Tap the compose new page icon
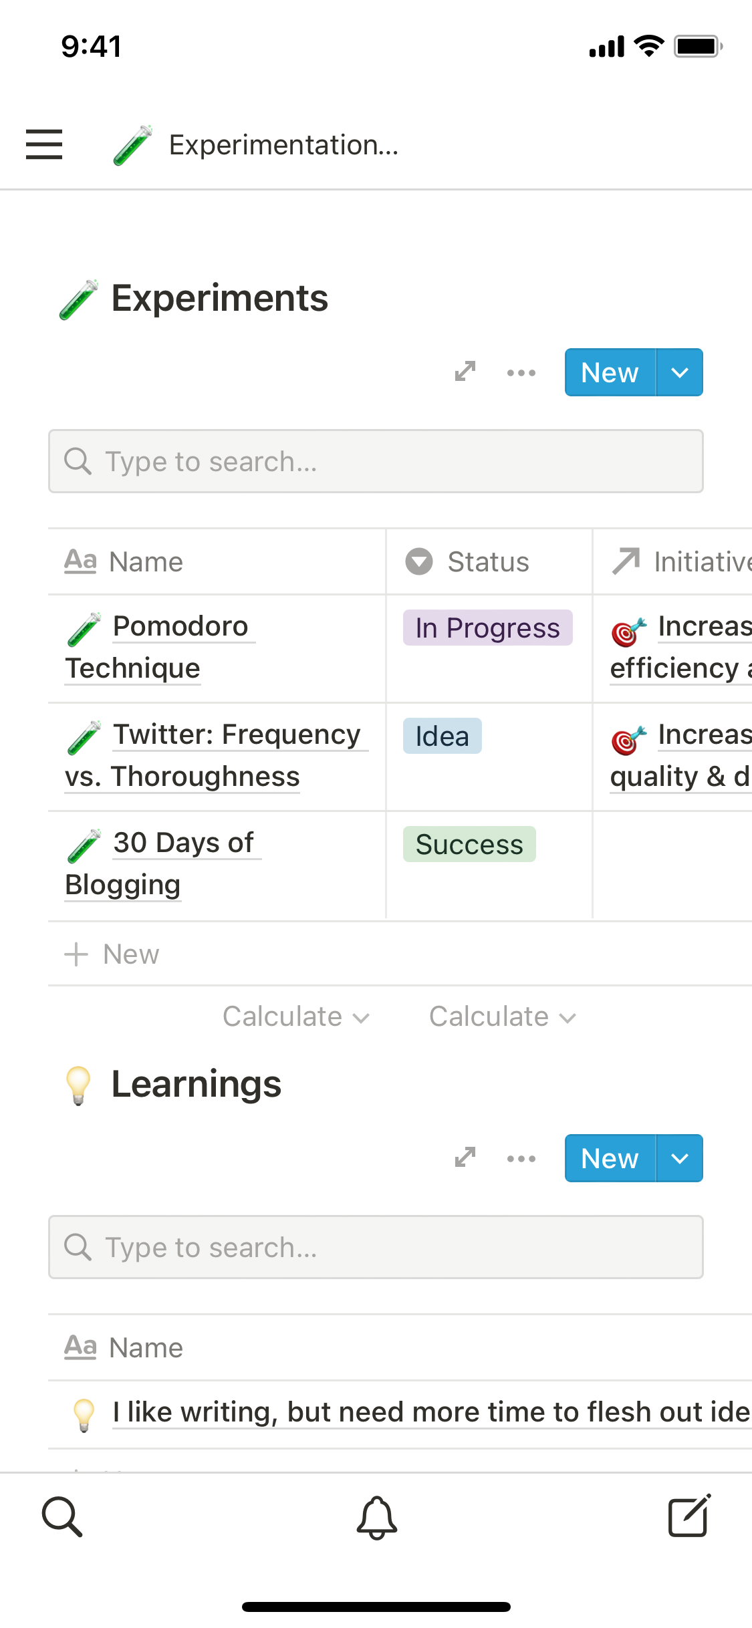Image resolution: width=752 pixels, height=1628 pixels. point(688,1517)
